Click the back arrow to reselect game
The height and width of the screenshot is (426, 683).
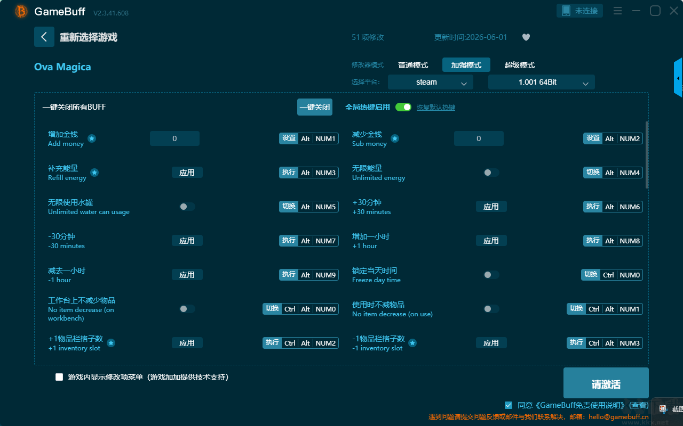(x=44, y=37)
